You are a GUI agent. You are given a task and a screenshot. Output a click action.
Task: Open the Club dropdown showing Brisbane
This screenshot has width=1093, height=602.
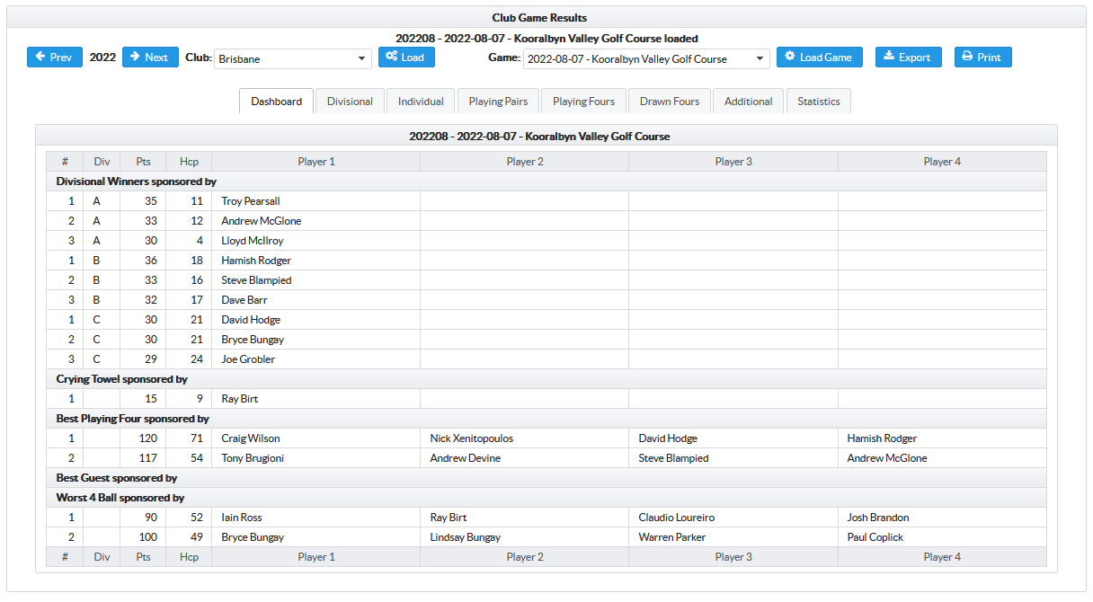293,59
